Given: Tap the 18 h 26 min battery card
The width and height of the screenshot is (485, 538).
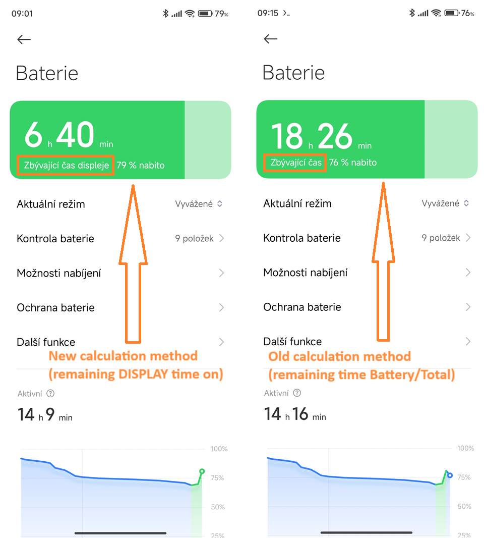Looking at the screenshot, I should pyautogui.click(x=367, y=139).
